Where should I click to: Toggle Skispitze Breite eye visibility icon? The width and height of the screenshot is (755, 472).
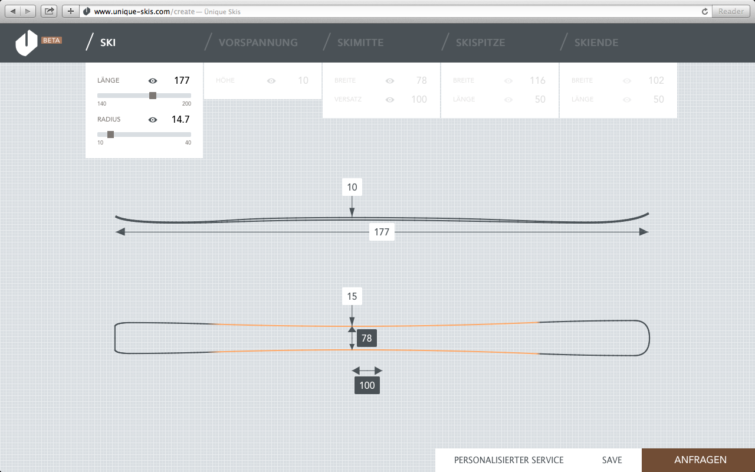coord(508,81)
